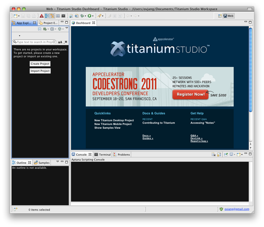Toggle the console Scroll Lock icon

tap(219, 154)
